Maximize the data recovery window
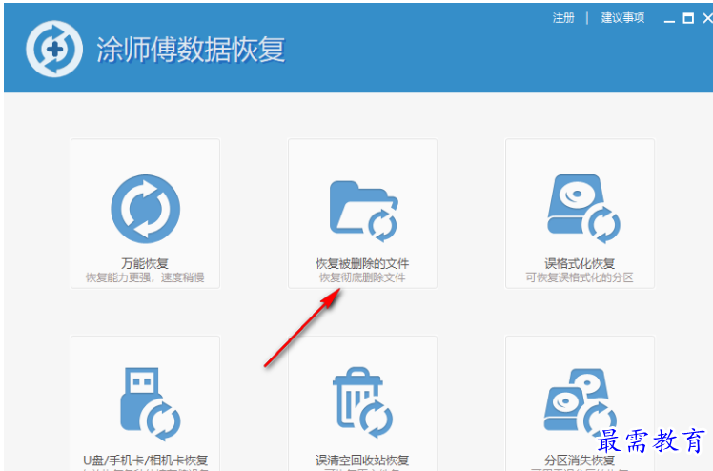Viewport: 713px width, 471px height. click(688, 18)
